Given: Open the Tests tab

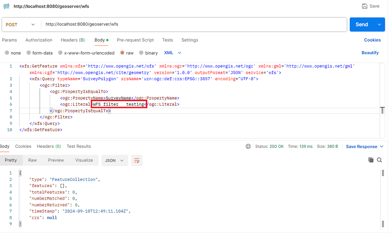Looking at the screenshot, I should (167, 40).
